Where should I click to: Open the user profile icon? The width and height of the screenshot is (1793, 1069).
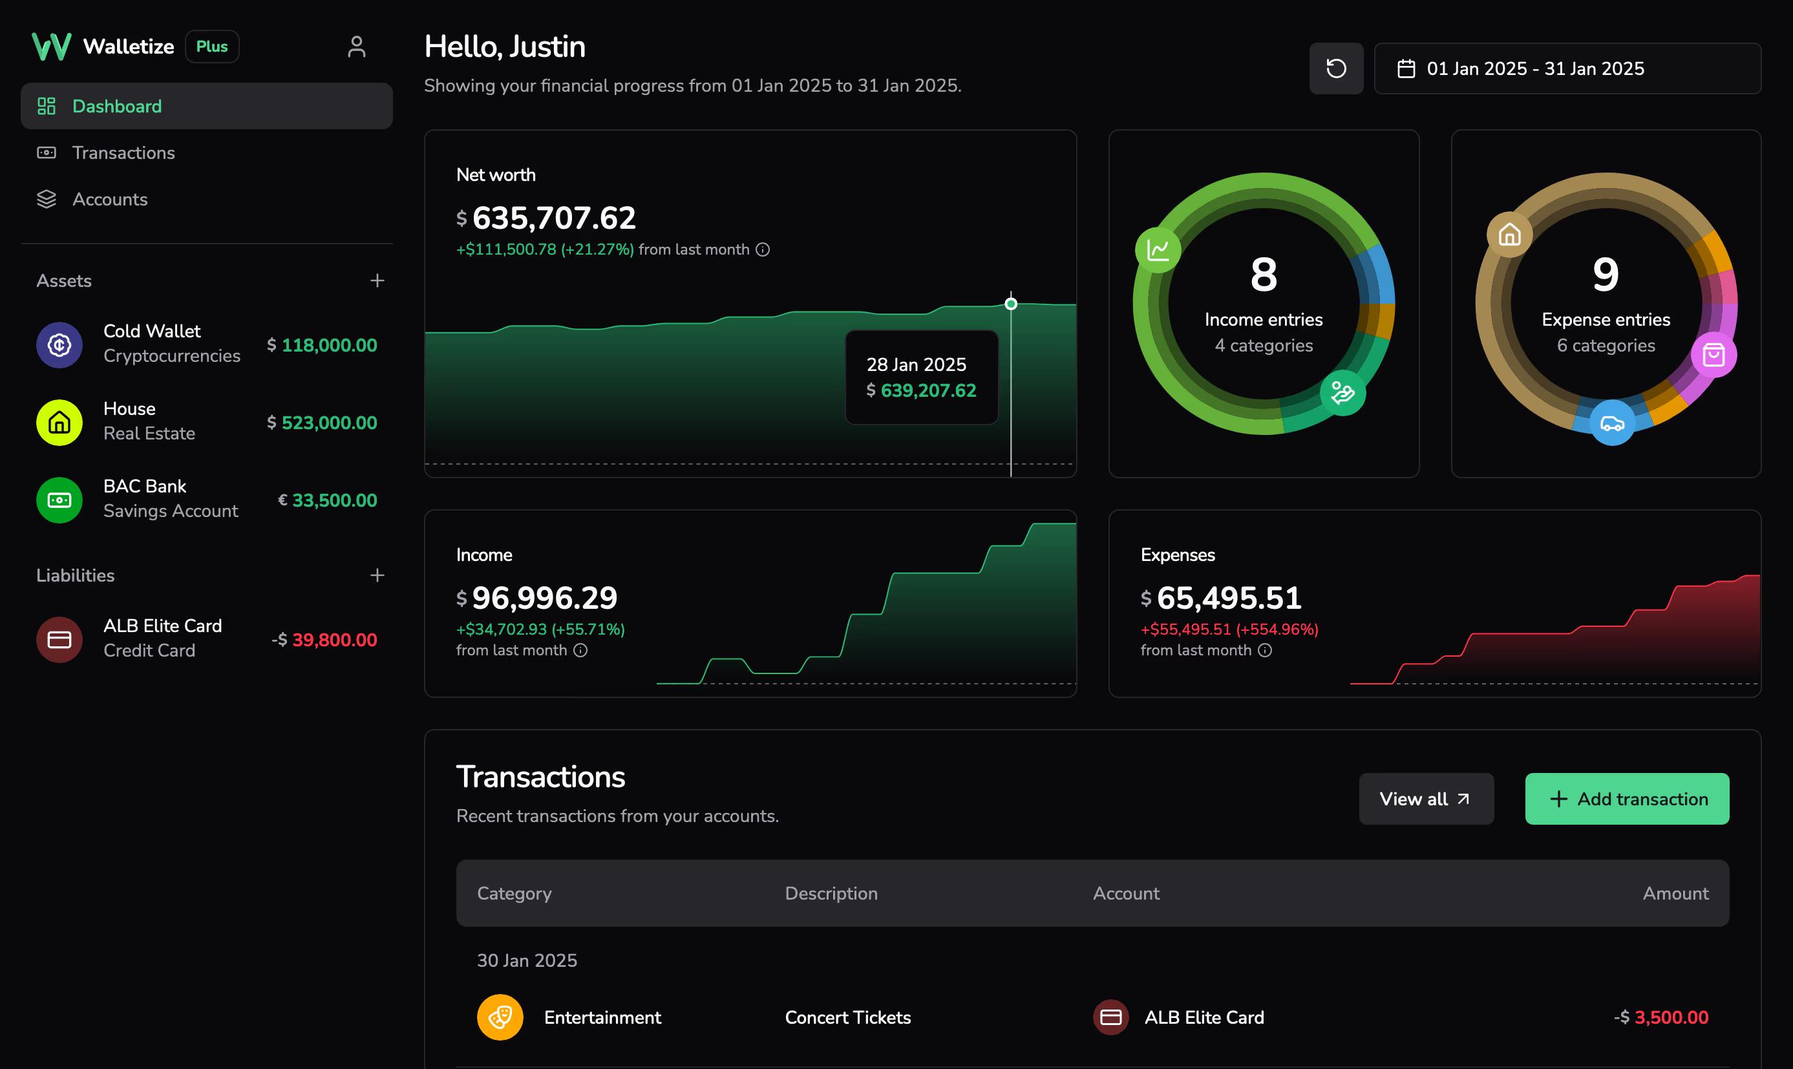click(x=357, y=46)
